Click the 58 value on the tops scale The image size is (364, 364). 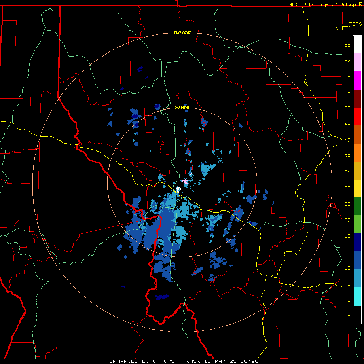point(347,76)
